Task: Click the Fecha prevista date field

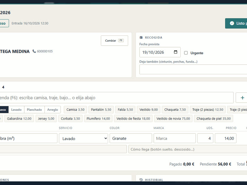Action: point(160,52)
